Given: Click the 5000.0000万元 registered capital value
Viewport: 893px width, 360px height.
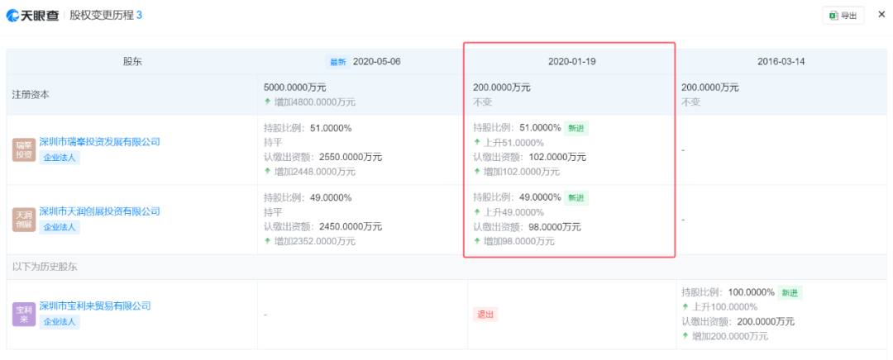Looking at the screenshot, I should (294, 88).
